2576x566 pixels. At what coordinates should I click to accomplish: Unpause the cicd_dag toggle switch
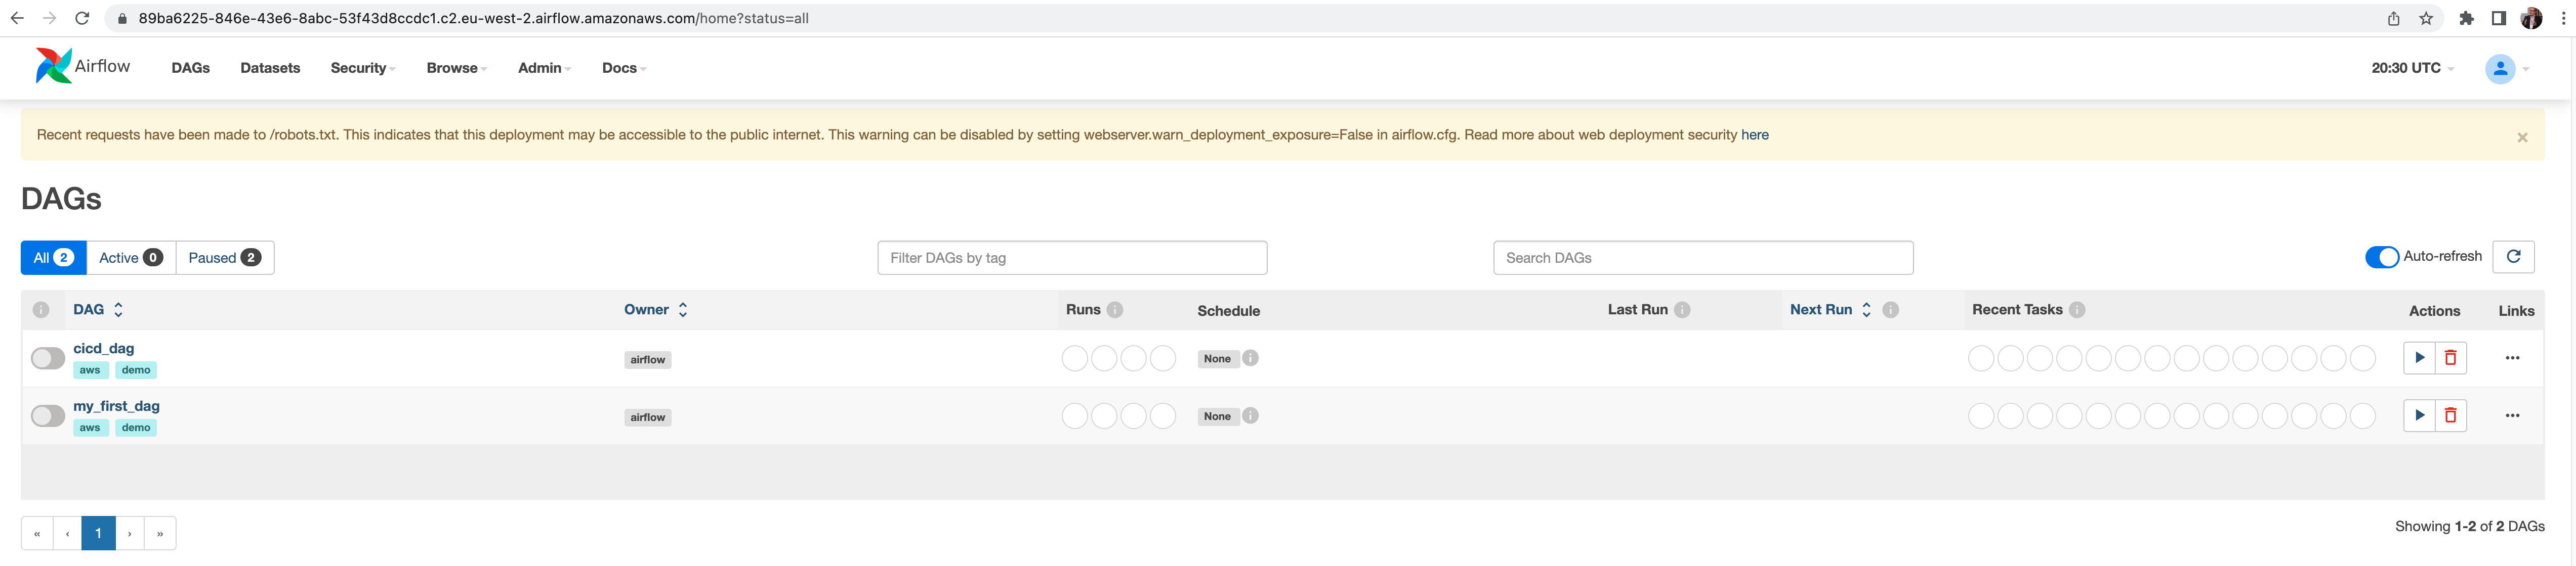pyautogui.click(x=48, y=357)
